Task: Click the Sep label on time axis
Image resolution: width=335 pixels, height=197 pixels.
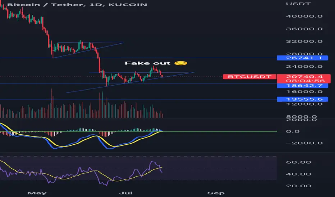Action: (216, 193)
